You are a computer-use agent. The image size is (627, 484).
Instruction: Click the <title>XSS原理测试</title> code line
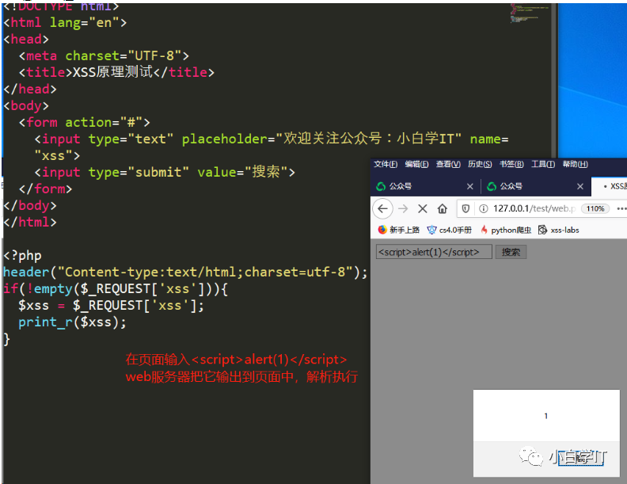116,72
